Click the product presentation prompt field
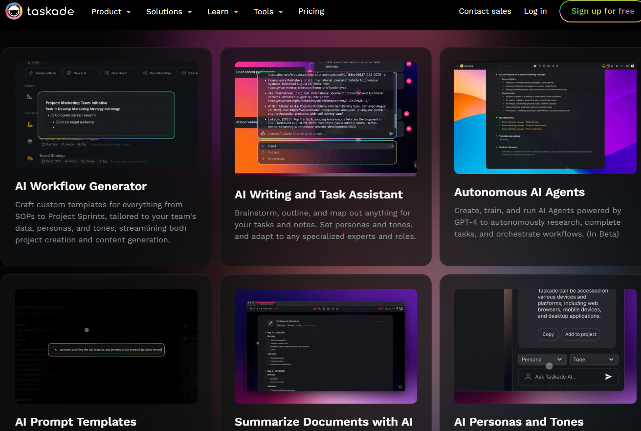Screen dimensions: 641x431 coord(106,349)
